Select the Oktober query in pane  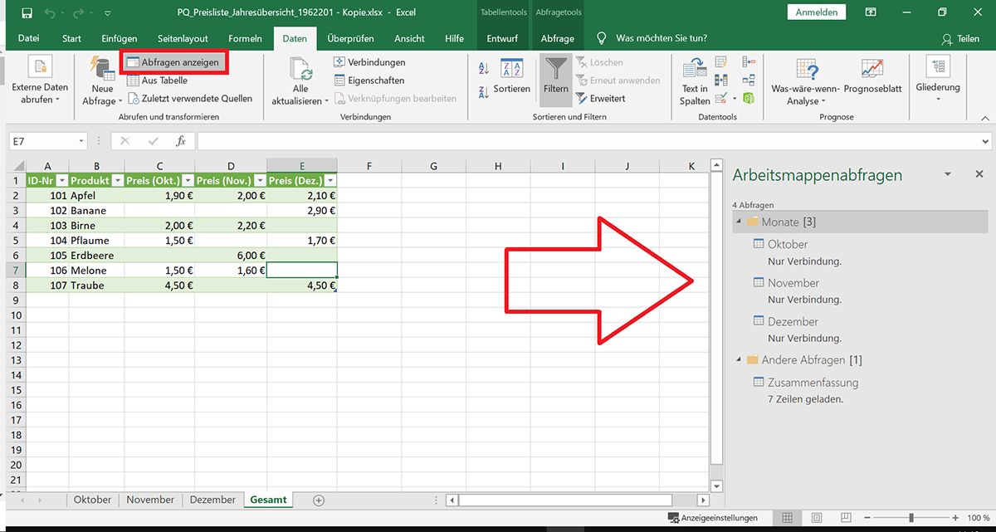788,244
